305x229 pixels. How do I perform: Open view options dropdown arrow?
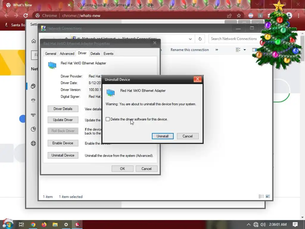point(245,50)
